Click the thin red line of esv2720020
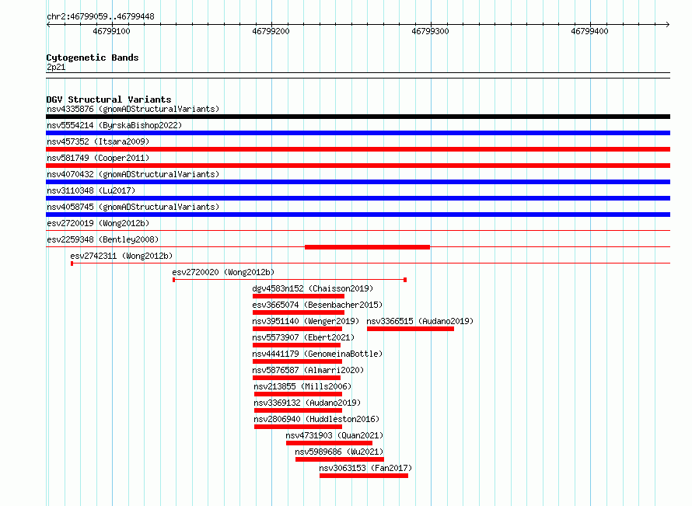Image resolution: width=692 pixels, height=506 pixels. [289, 280]
